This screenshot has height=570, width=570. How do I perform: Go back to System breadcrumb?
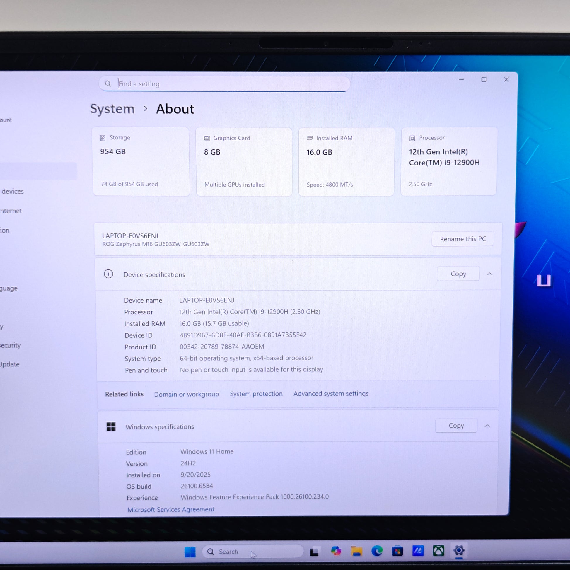pos(112,109)
